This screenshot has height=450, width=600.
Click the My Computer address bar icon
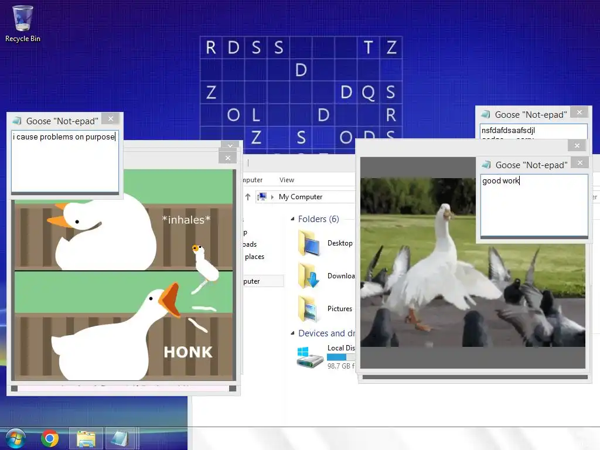click(262, 197)
